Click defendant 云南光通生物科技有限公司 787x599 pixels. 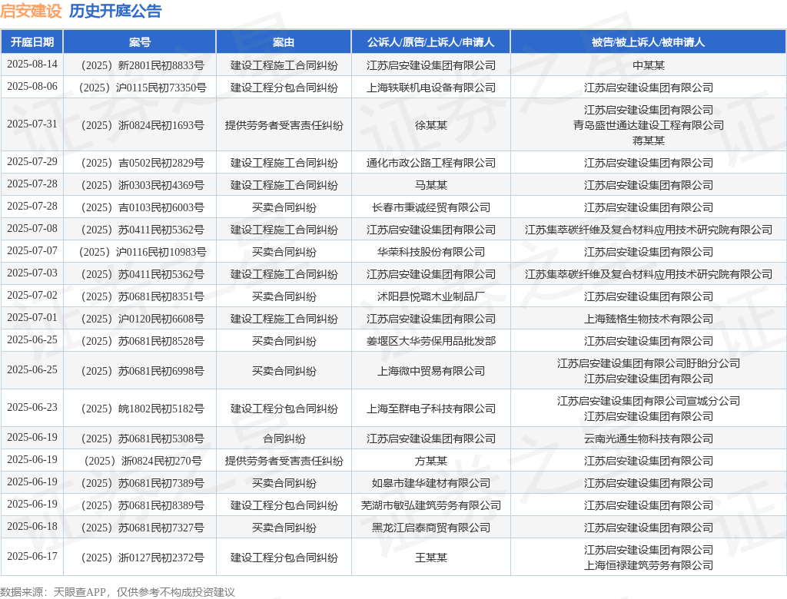pos(649,439)
